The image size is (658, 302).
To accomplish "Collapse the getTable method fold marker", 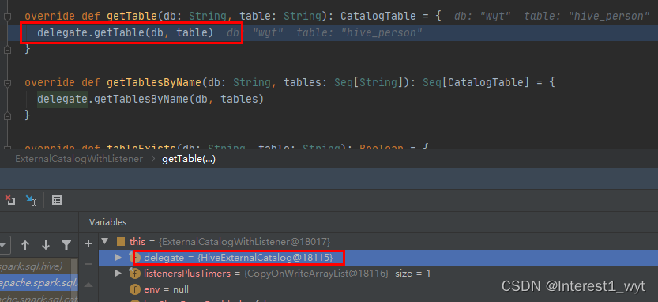I will tap(7, 17).
